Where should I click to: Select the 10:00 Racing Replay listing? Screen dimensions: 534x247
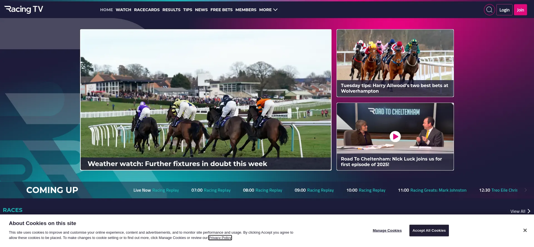coord(366,190)
